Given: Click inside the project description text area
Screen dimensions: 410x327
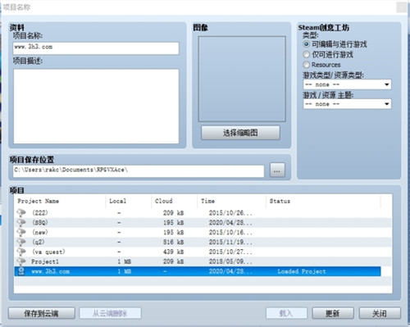Looking at the screenshot, I should coord(96,107).
